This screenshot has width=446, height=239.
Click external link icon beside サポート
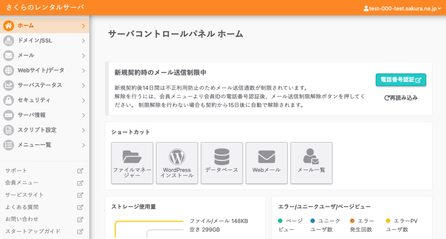pyautogui.click(x=80, y=171)
